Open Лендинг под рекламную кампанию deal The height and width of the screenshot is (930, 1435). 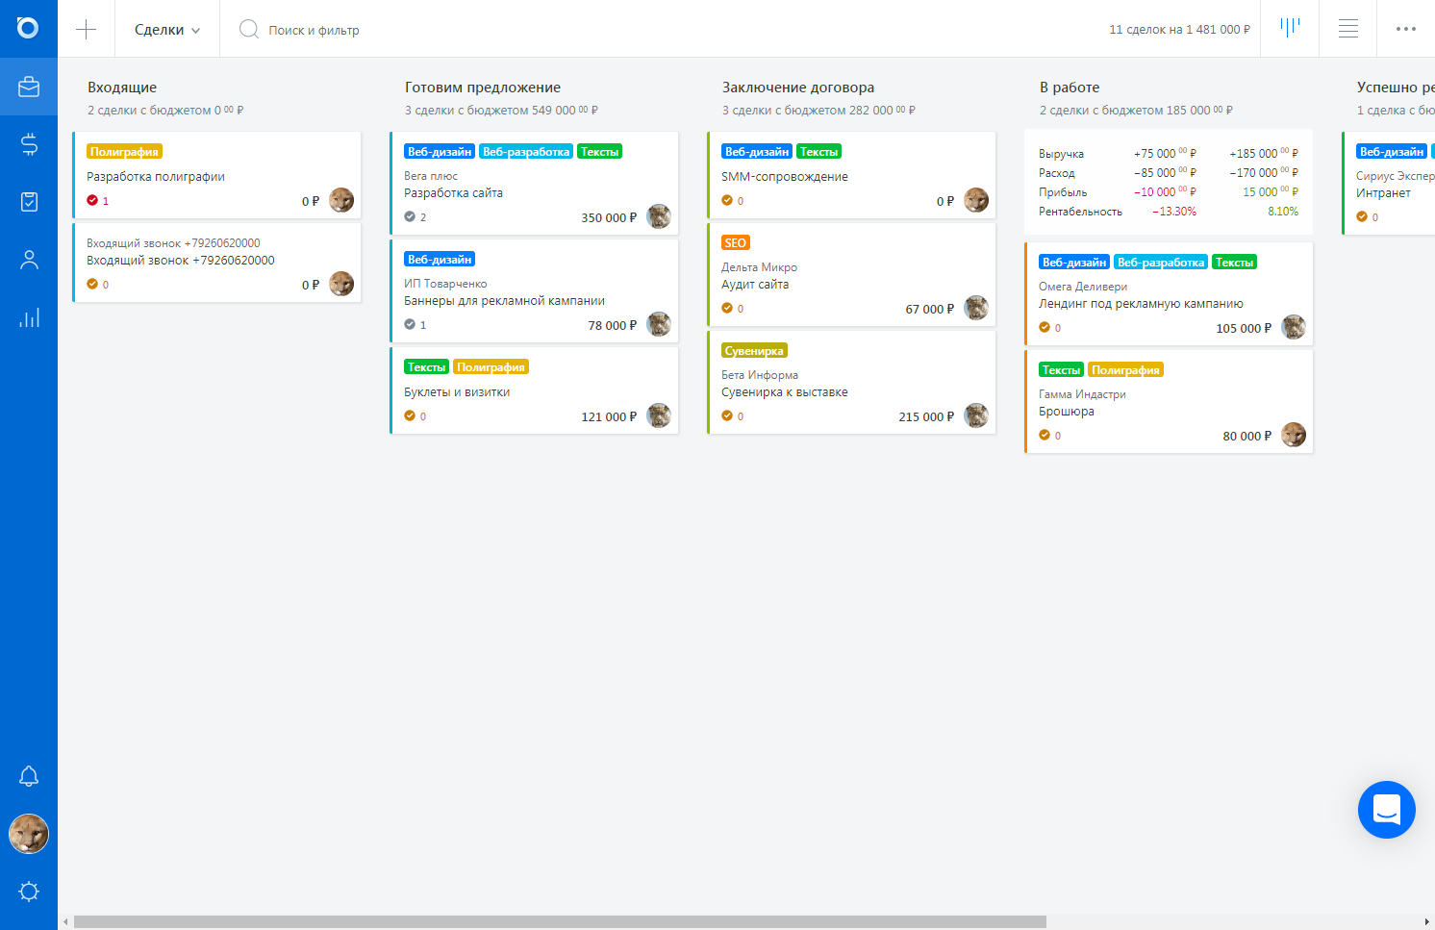(1141, 304)
